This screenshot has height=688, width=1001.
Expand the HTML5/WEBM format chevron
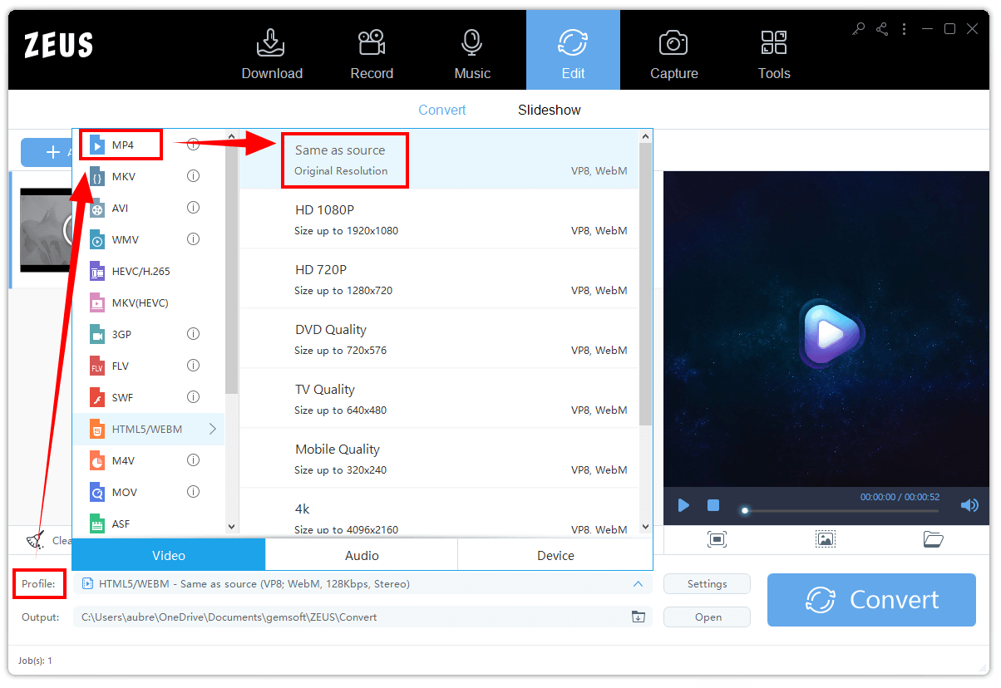tap(213, 429)
